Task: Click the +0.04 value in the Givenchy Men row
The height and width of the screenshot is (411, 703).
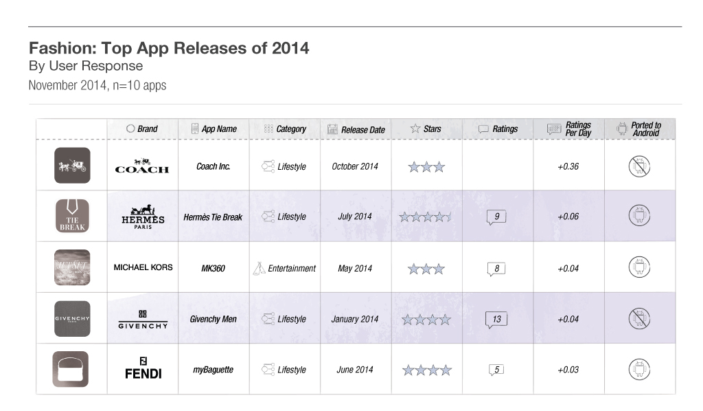Action: (x=568, y=319)
